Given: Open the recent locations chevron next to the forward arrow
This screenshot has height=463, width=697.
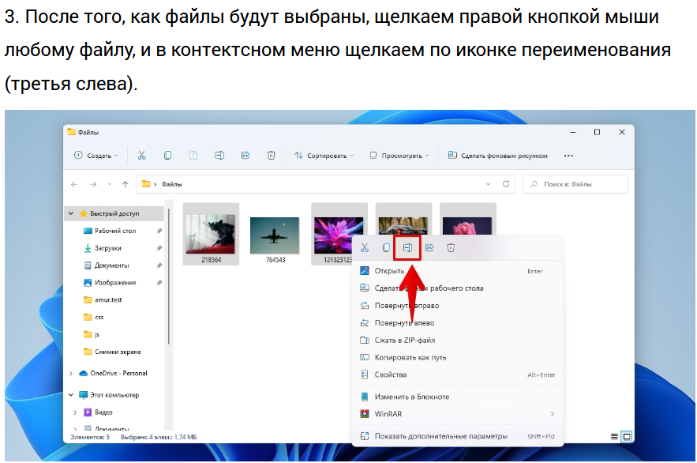Looking at the screenshot, I should click(x=110, y=184).
